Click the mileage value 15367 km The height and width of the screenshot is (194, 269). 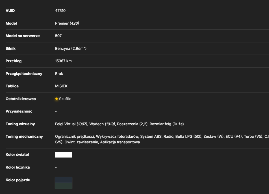pyautogui.click(x=63, y=61)
